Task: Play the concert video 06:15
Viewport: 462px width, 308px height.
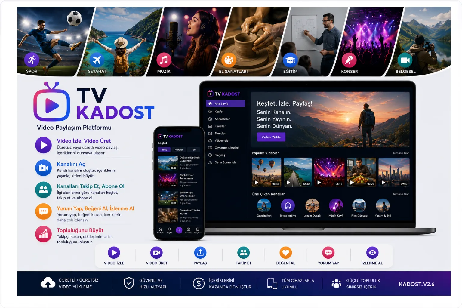Action: (x=329, y=172)
